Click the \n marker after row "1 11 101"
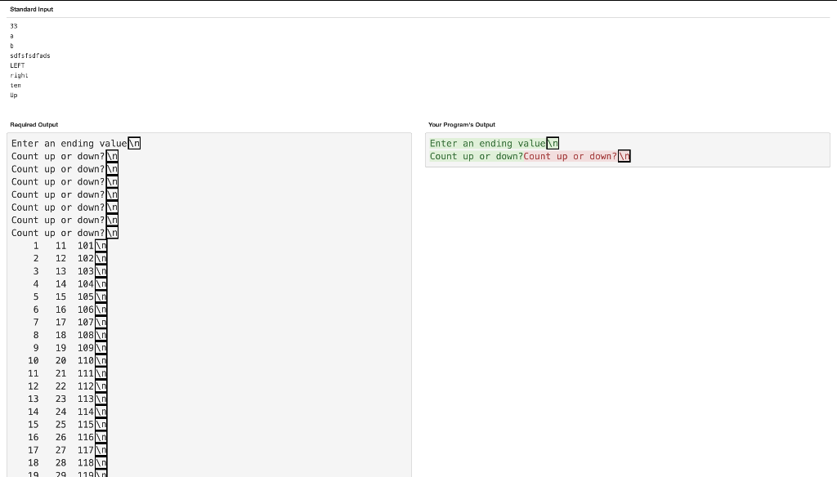 tap(100, 245)
